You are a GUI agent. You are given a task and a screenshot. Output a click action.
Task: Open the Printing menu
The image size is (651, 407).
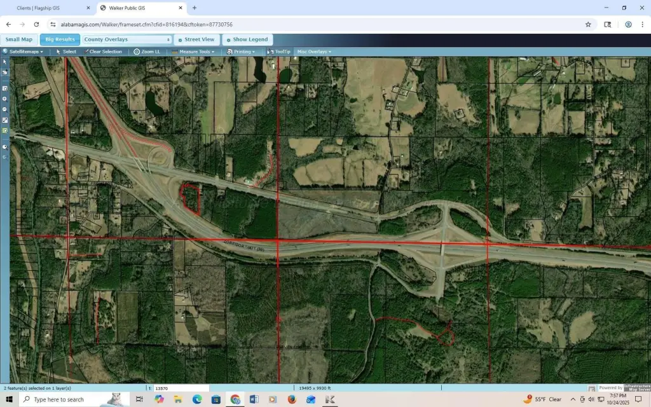pos(242,52)
